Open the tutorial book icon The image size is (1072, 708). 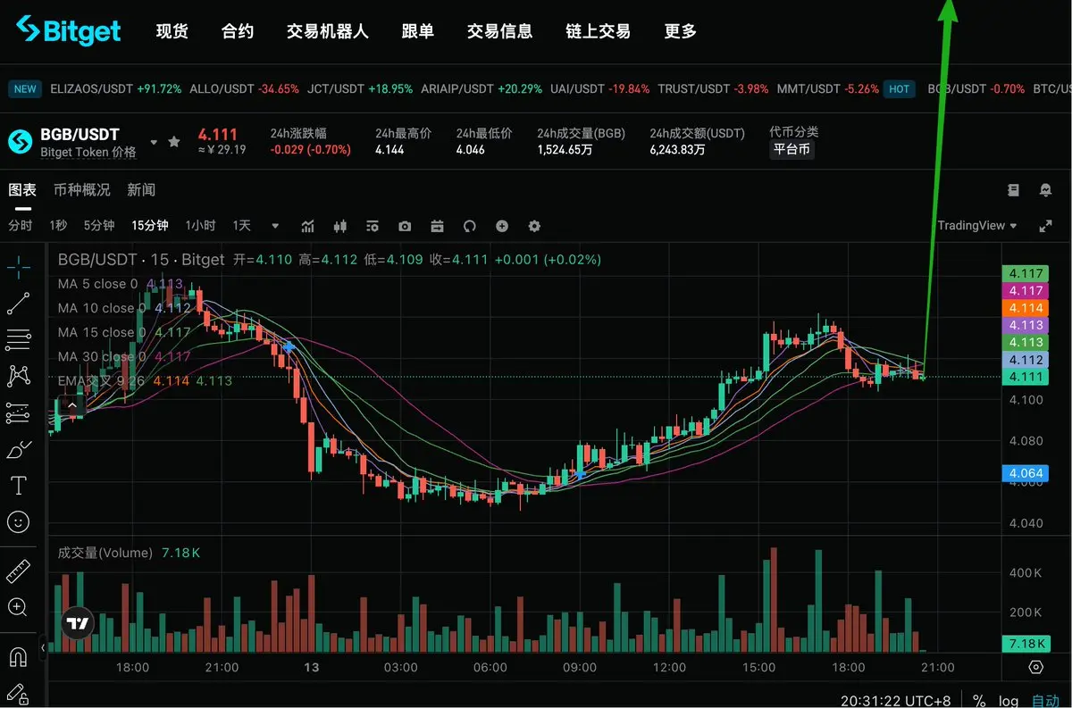(x=1013, y=190)
